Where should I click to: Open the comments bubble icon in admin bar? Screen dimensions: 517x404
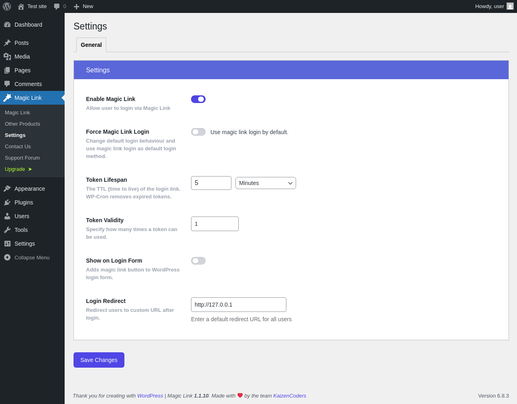(57, 6)
